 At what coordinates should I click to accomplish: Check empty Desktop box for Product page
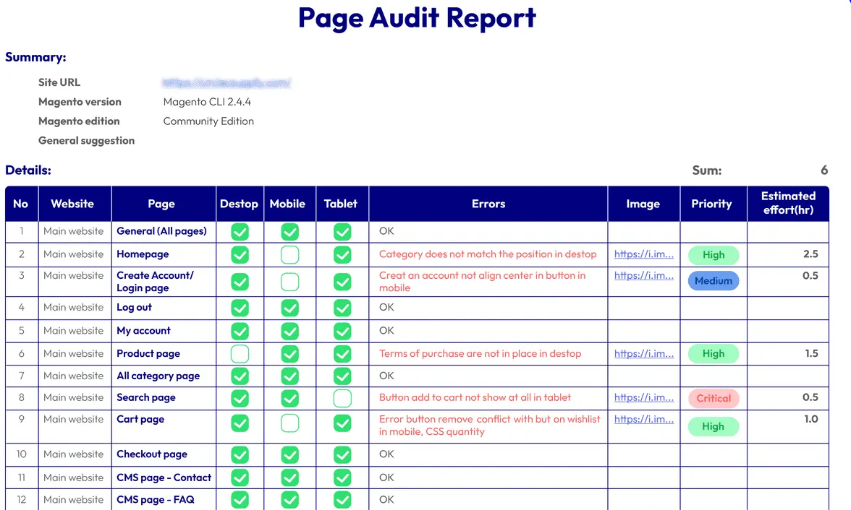[x=240, y=354]
